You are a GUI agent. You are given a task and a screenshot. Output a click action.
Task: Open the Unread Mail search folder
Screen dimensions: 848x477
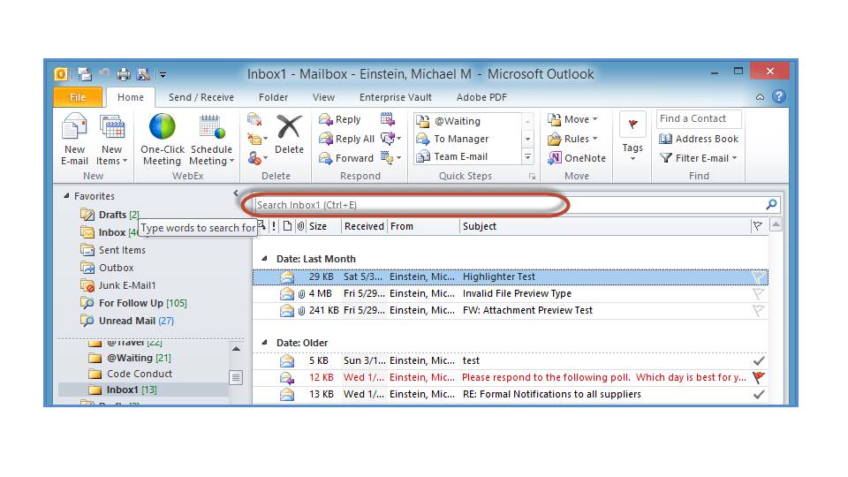pos(127,321)
